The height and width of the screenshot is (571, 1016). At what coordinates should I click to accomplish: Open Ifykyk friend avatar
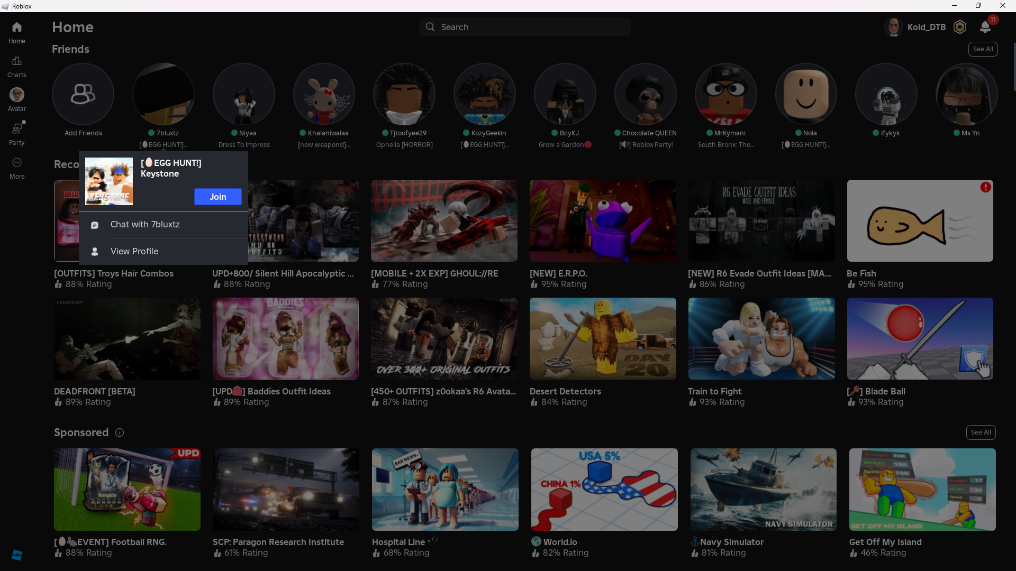pyautogui.click(x=886, y=94)
